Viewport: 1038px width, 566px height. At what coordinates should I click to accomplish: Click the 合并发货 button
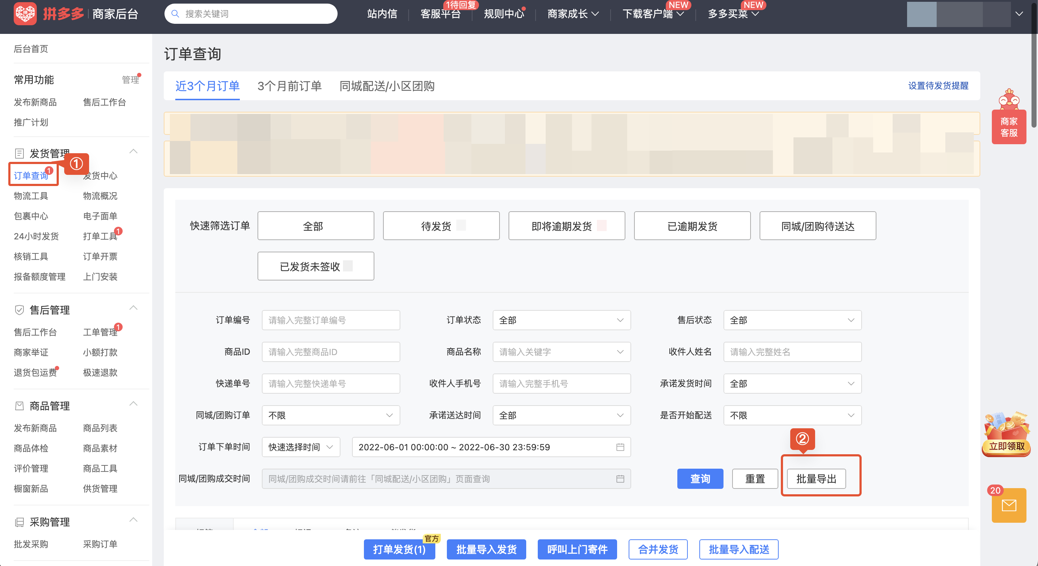click(658, 549)
